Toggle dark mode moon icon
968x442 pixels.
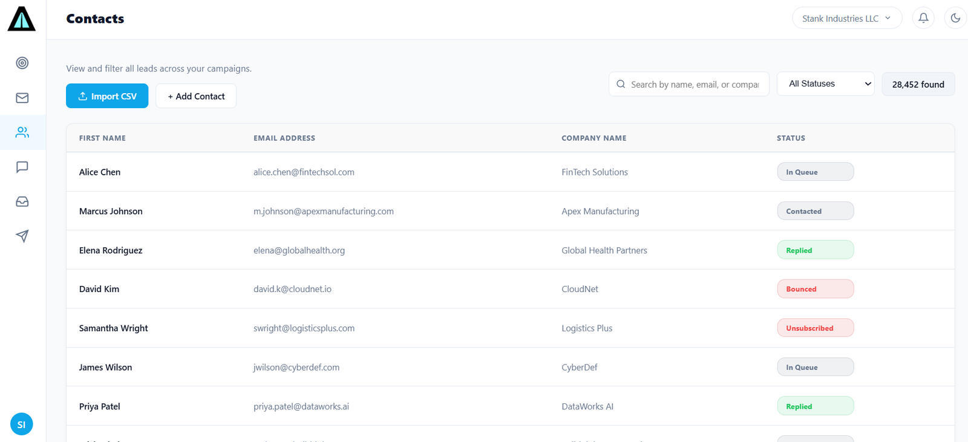955,18
